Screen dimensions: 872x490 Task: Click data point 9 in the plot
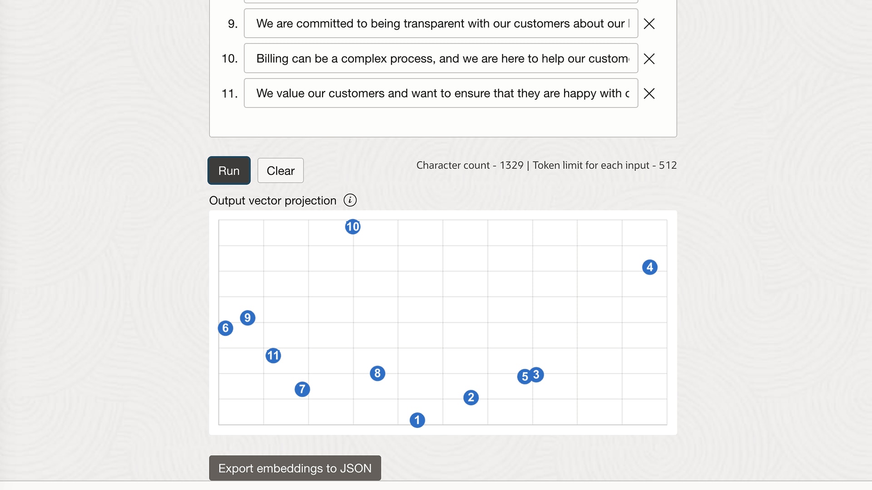point(248,318)
